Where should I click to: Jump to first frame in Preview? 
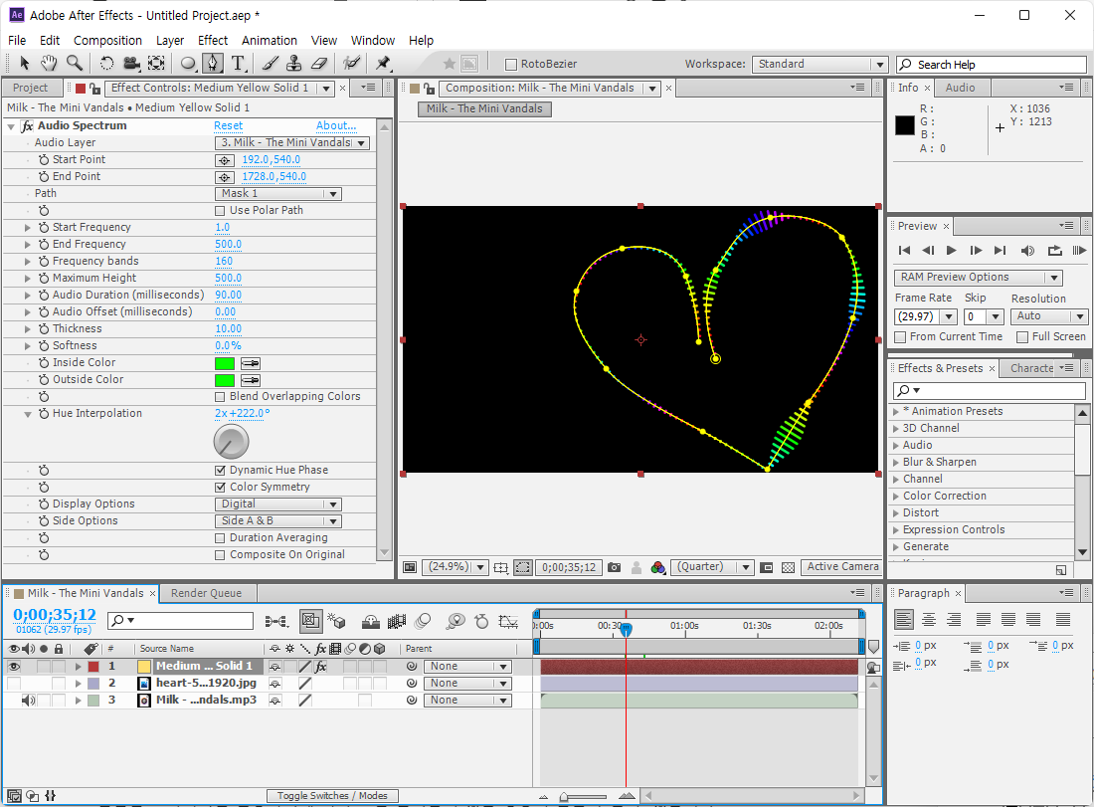click(904, 251)
